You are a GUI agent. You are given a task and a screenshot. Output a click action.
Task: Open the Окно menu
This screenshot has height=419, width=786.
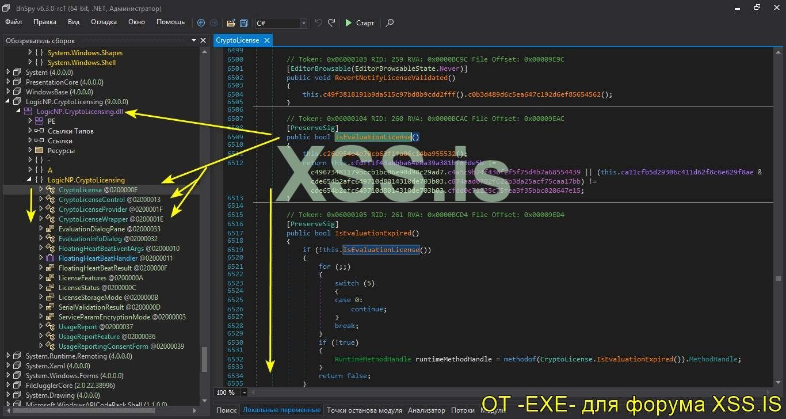coord(136,22)
